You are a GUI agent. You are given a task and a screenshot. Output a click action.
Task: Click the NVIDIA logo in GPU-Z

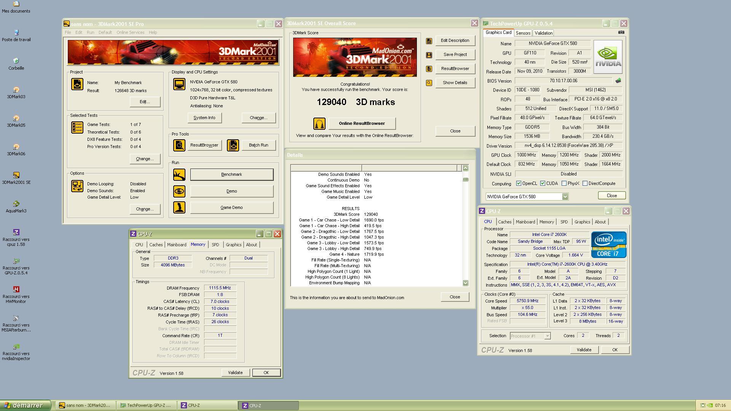tap(608, 57)
